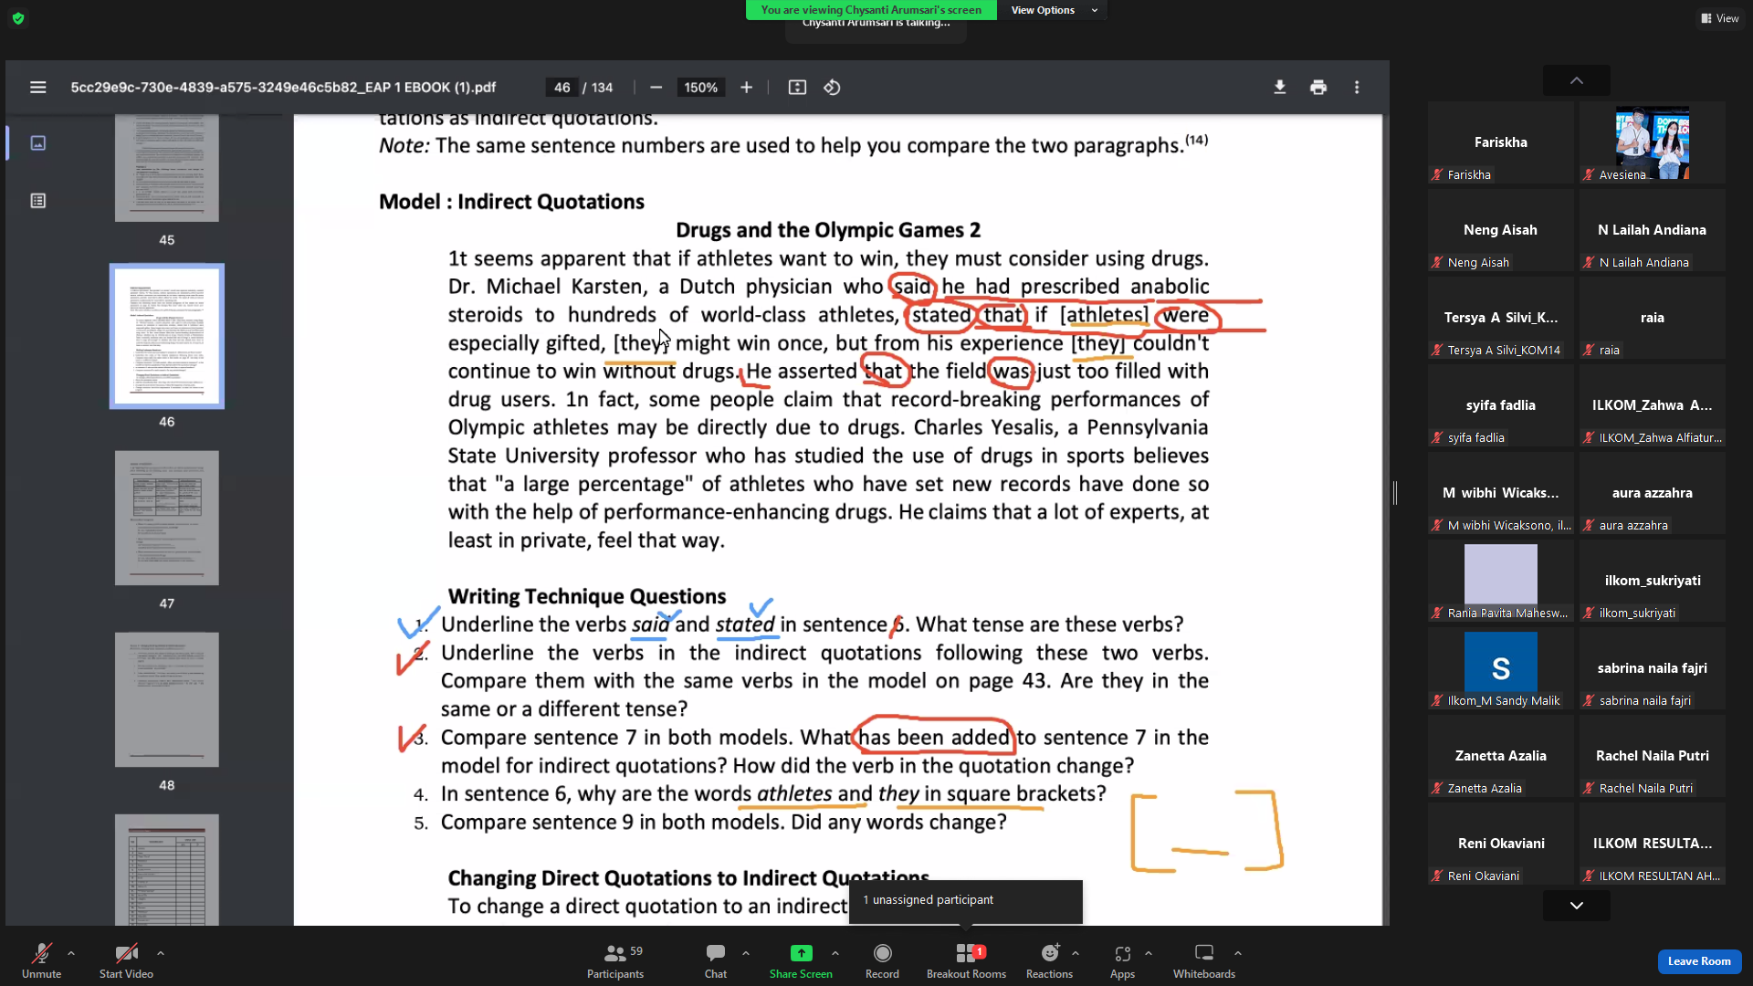This screenshot has width=1753, height=986.
Task: Click the 1 unassigned participant tooltip
Action: (965, 900)
